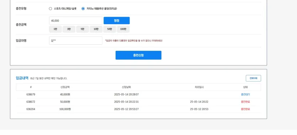This screenshot has width=297, height=135.
Task: Select the 10만 quick amount button
Action: point(96,29)
